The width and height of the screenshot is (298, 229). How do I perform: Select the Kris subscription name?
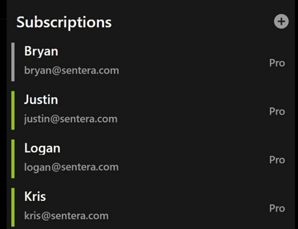pyautogui.click(x=35, y=196)
